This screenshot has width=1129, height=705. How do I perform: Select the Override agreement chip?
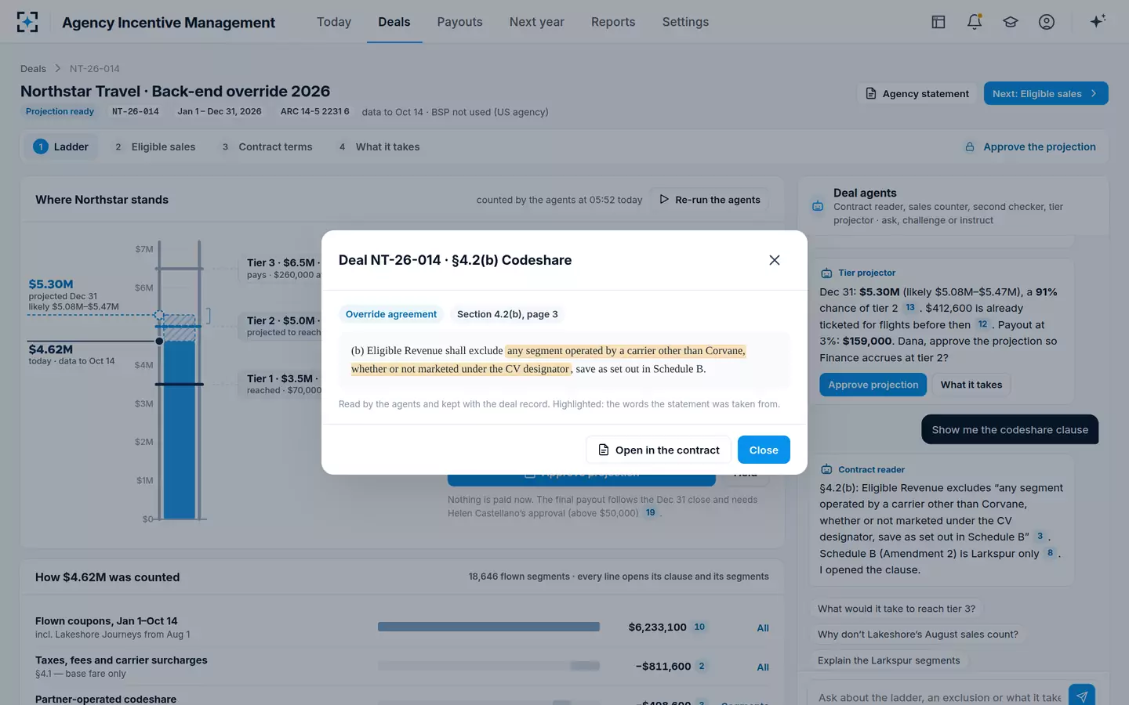(x=391, y=314)
